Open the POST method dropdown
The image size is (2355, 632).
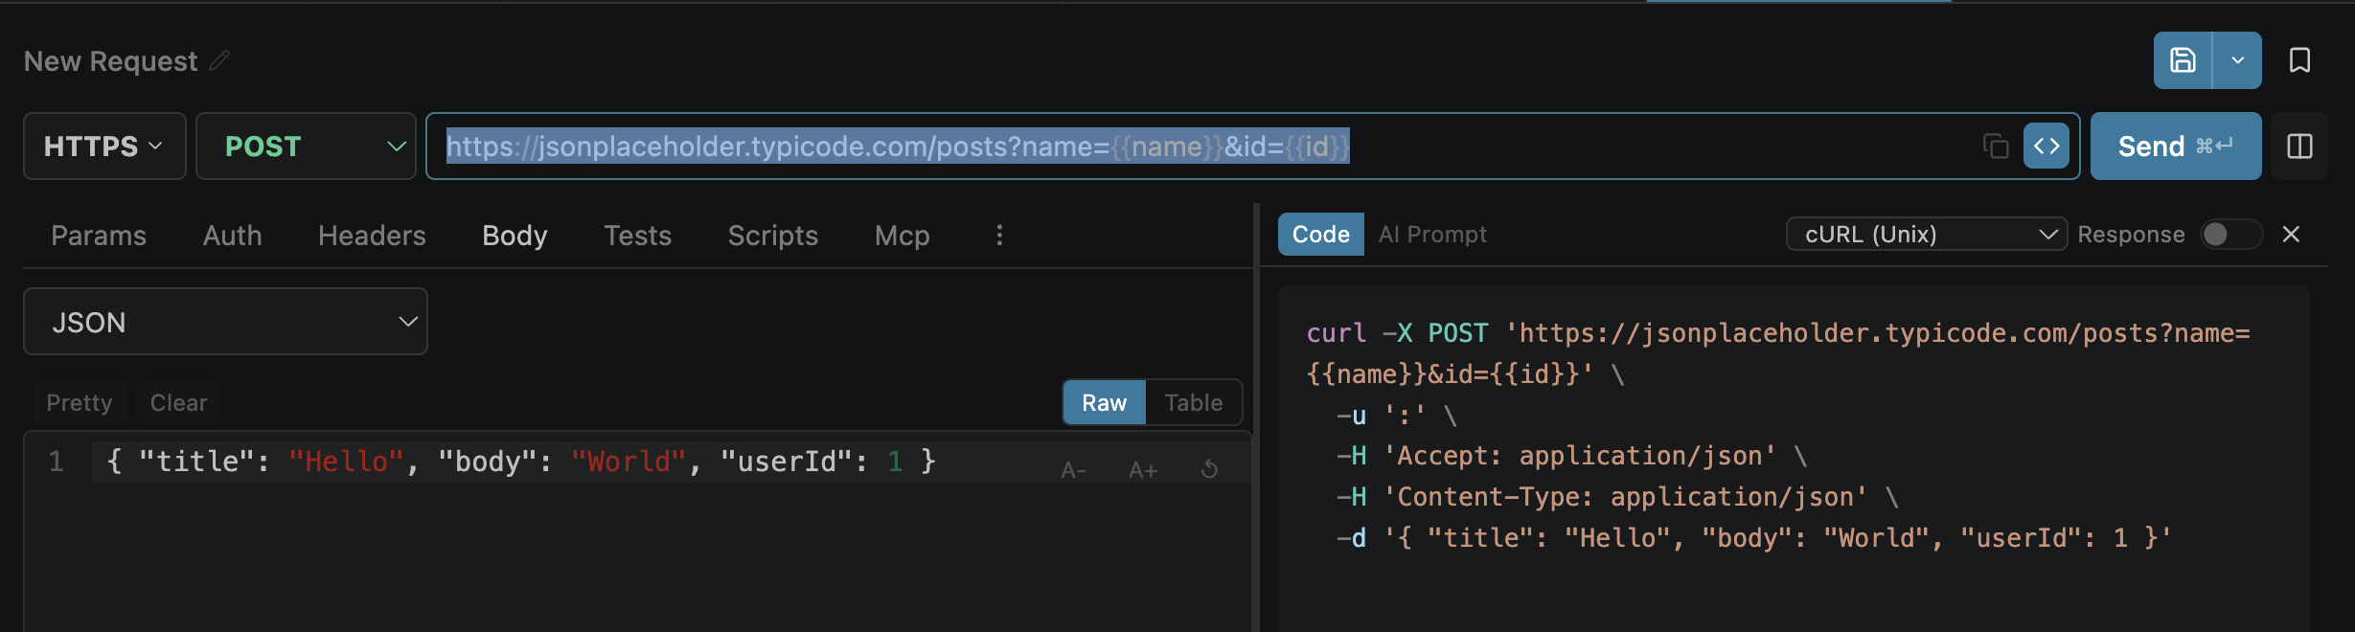click(306, 146)
